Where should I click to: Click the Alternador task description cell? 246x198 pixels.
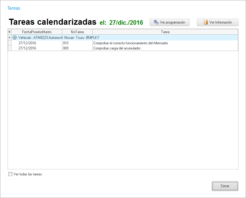(130, 43)
